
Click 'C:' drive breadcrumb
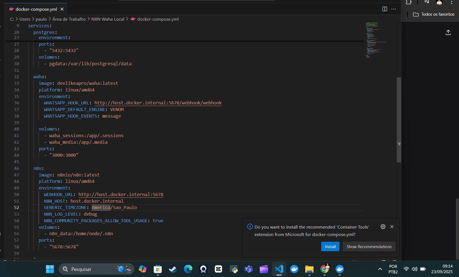[x=12, y=19]
